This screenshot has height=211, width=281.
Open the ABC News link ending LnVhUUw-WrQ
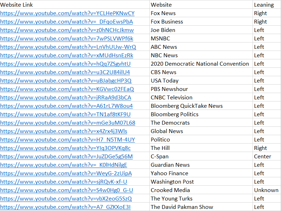[x=68, y=47]
